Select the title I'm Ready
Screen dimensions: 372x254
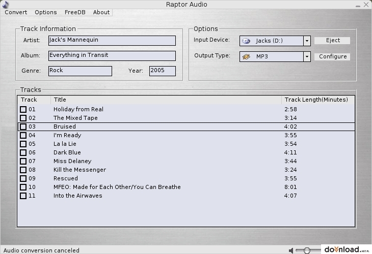click(67, 135)
